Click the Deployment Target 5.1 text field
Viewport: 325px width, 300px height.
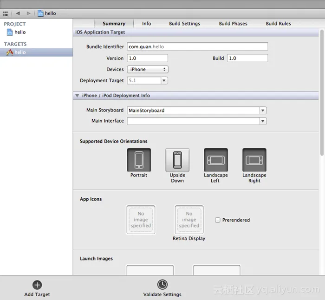pos(144,80)
